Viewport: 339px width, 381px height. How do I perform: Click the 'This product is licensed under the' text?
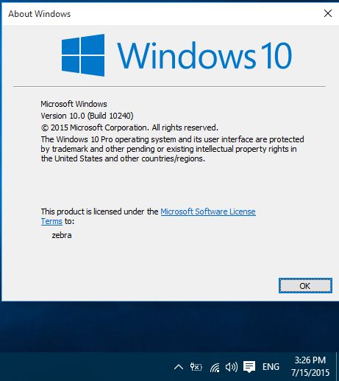(x=99, y=212)
